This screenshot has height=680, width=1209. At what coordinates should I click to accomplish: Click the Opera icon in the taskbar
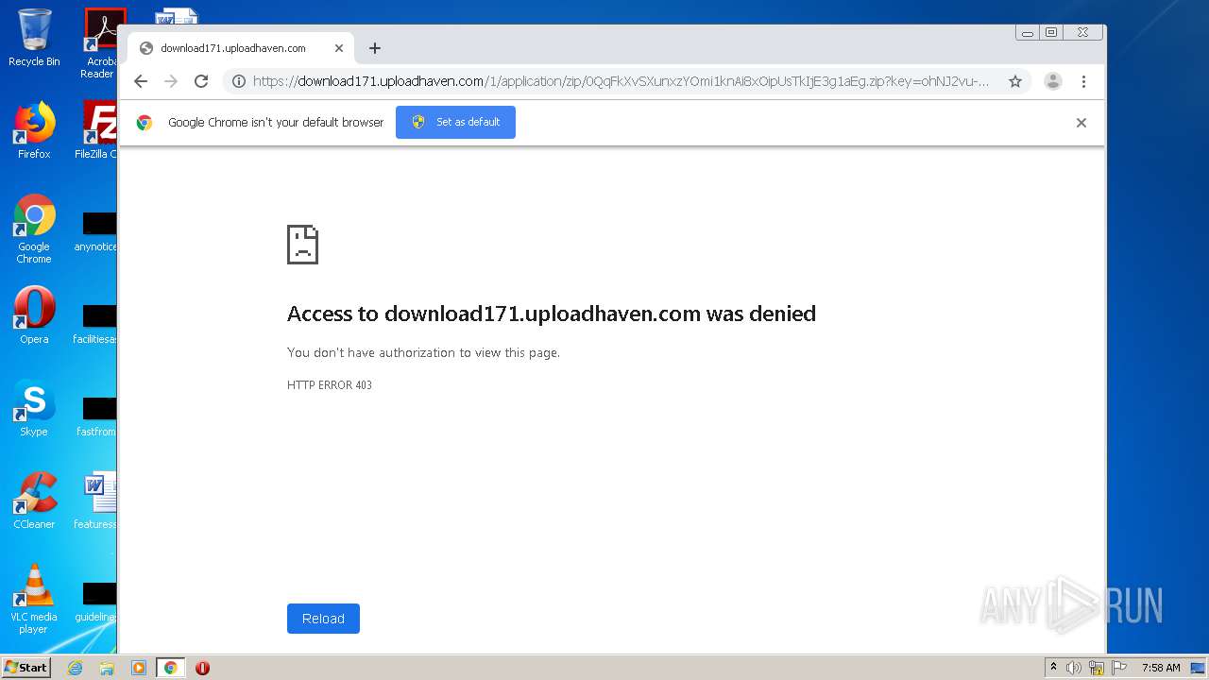(202, 668)
